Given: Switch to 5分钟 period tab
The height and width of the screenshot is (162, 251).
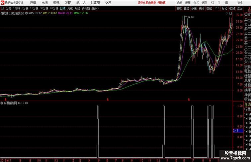Looking at the screenshot, I should [25, 8].
